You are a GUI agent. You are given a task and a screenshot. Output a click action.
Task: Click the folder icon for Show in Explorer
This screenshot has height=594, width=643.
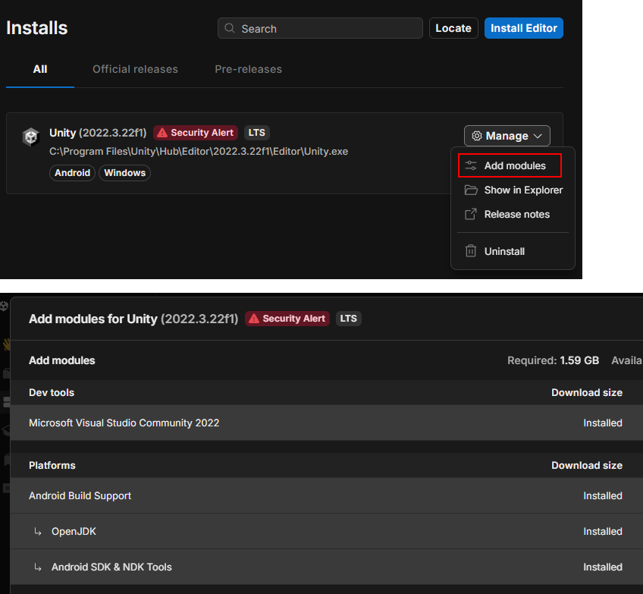click(471, 190)
